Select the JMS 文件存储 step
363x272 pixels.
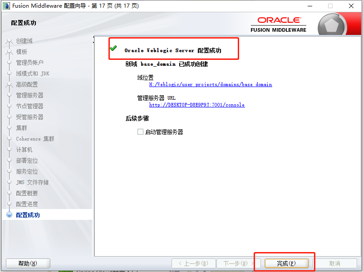32,182
